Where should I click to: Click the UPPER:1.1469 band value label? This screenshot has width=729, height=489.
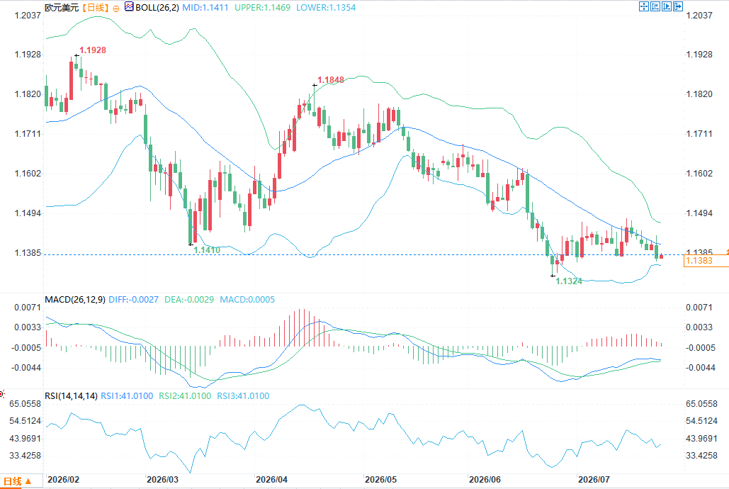[262, 8]
